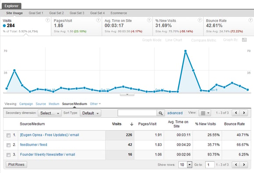Open help icon for % New Visits
Viewport: 254px width, 173px height.
pos(200,20)
